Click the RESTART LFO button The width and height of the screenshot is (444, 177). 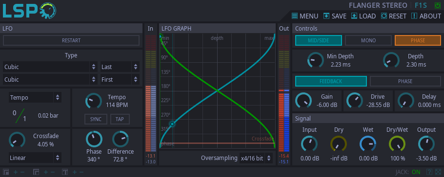pos(71,40)
